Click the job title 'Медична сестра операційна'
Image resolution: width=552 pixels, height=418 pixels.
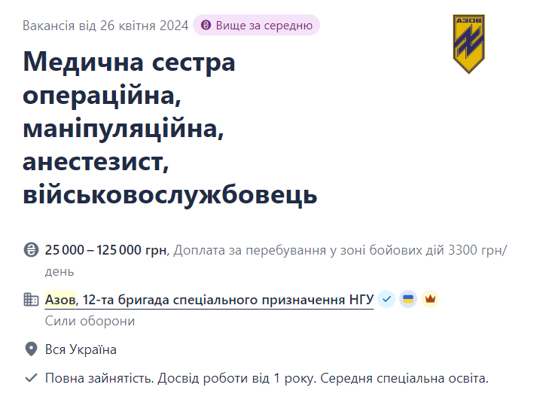(x=130, y=61)
